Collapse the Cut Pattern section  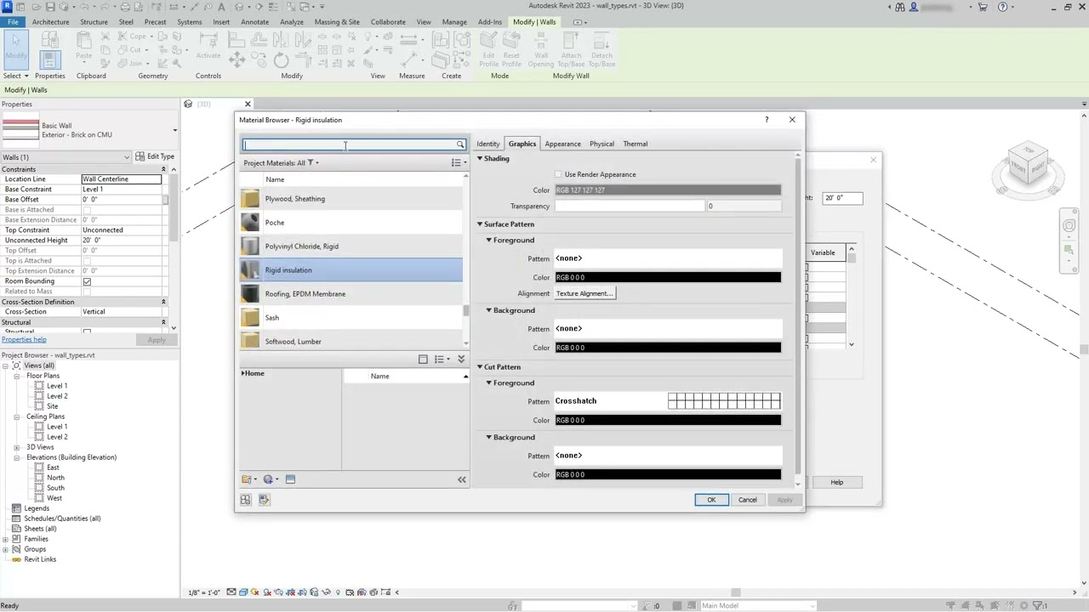pyautogui.click(x=480, y=367)
